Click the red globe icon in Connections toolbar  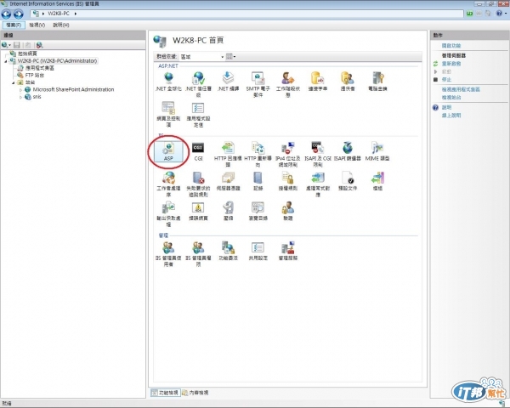click(39, 45)
